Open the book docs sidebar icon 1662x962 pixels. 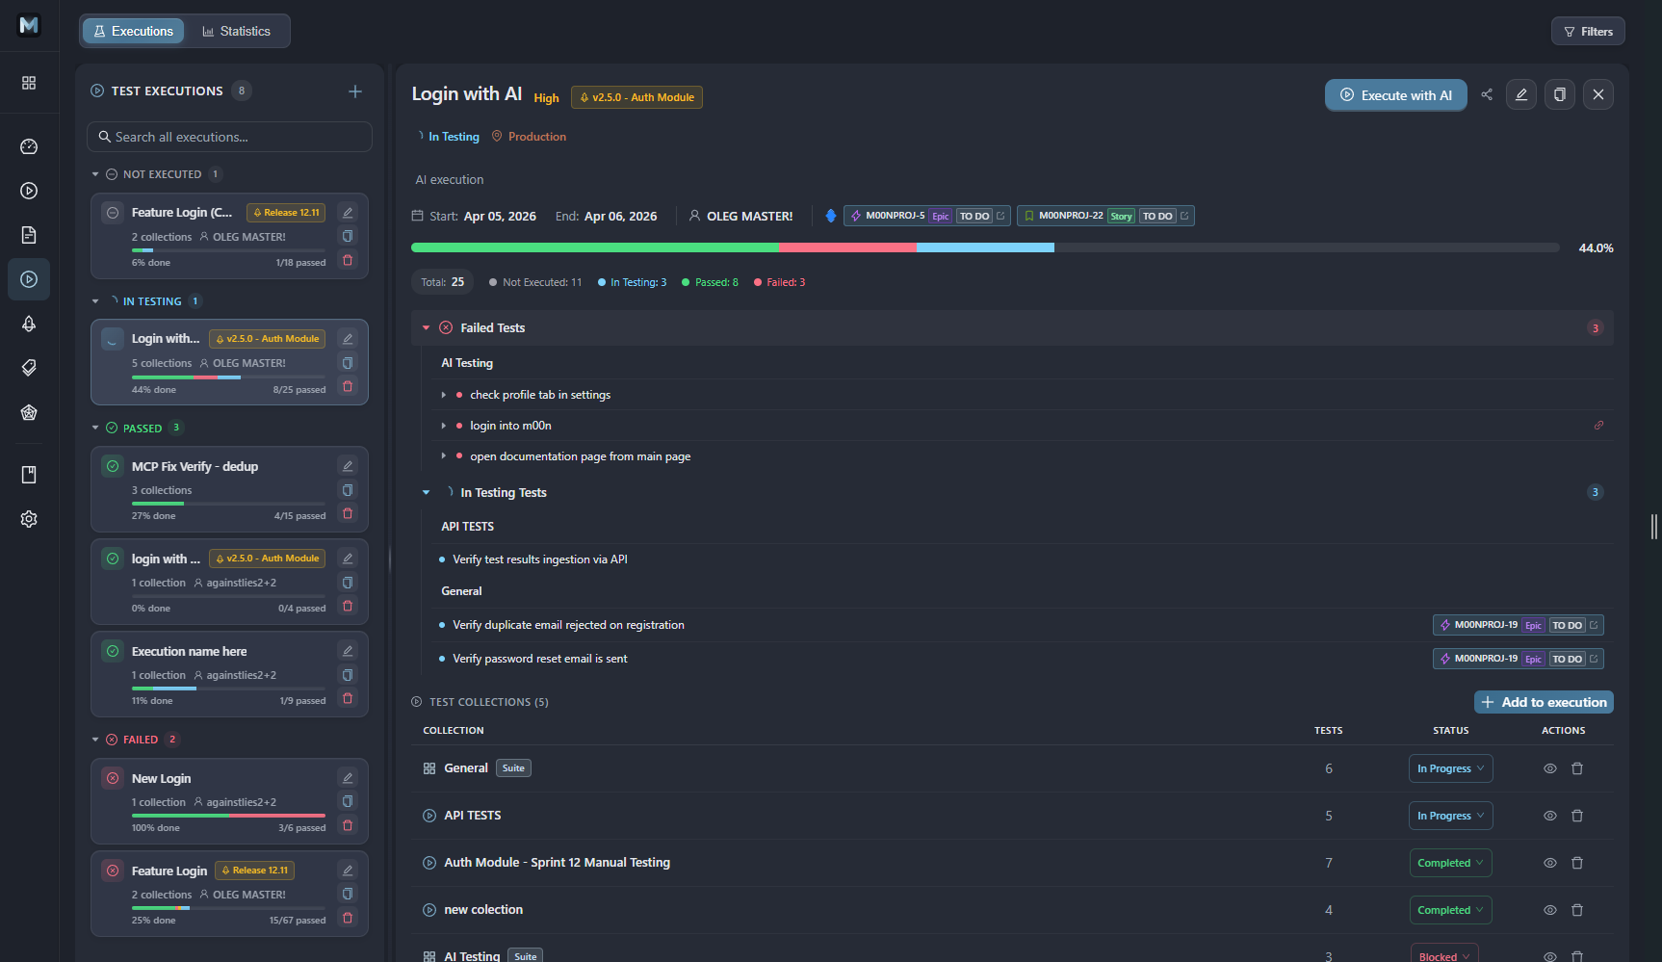click(29, 475)
